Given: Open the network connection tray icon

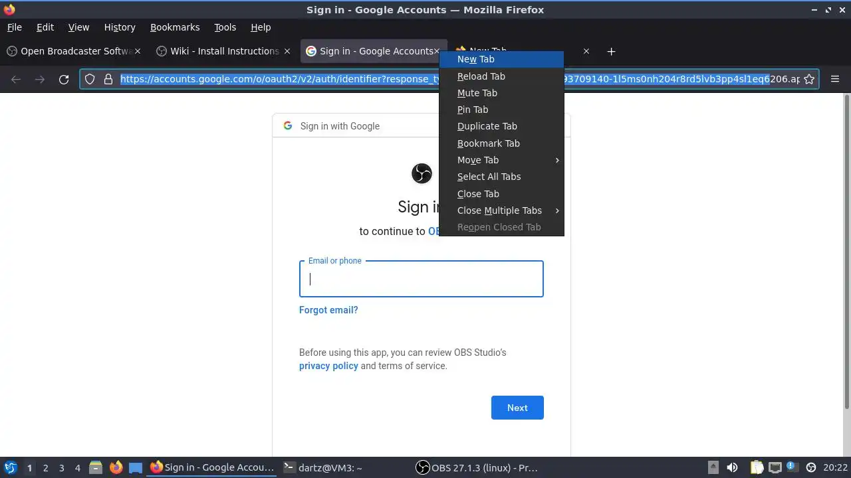Looking at the screenshot, I should point(775,467).
